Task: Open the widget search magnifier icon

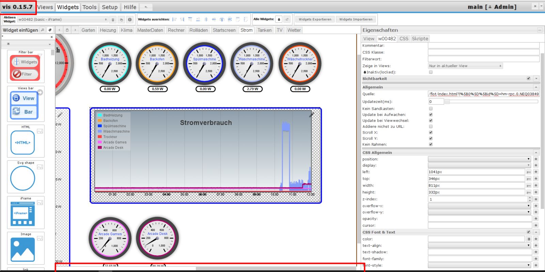Action: [43, 30]
